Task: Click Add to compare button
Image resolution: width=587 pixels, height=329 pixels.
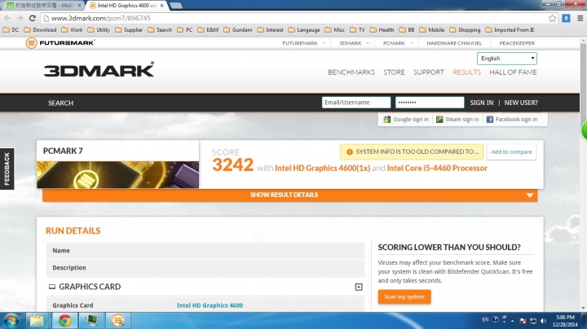Action: click(511, 151)
